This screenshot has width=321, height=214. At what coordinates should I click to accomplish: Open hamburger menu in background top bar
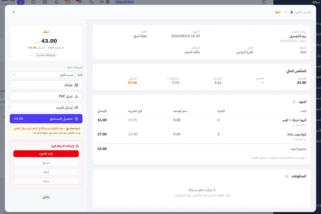point(264,2)
